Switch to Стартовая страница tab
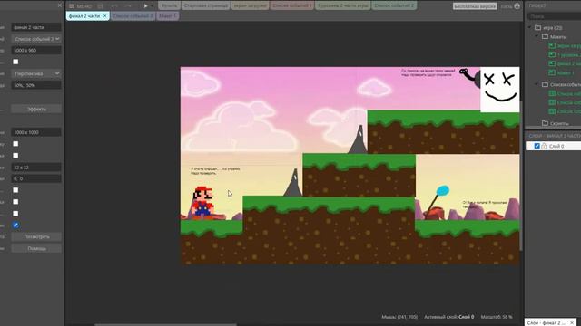The height and width of the screenshot is (326, 581). pyautogui.click(x=206, y=5)
